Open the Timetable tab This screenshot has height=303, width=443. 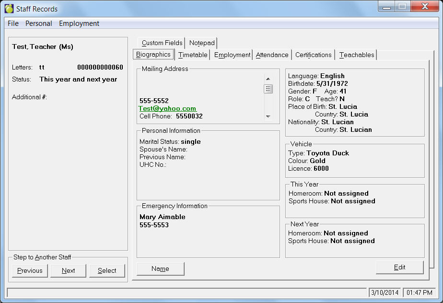tap(193, 55)
